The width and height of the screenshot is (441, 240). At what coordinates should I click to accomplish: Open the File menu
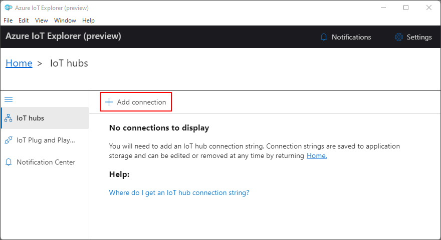[8, 20]
